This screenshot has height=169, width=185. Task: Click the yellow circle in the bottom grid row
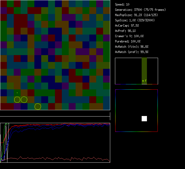click(38, 107)
